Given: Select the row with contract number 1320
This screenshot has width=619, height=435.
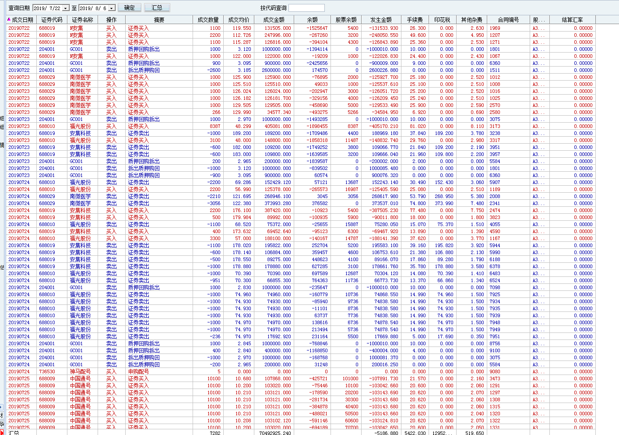Looking at the screenshot, I should click(301, 414).
